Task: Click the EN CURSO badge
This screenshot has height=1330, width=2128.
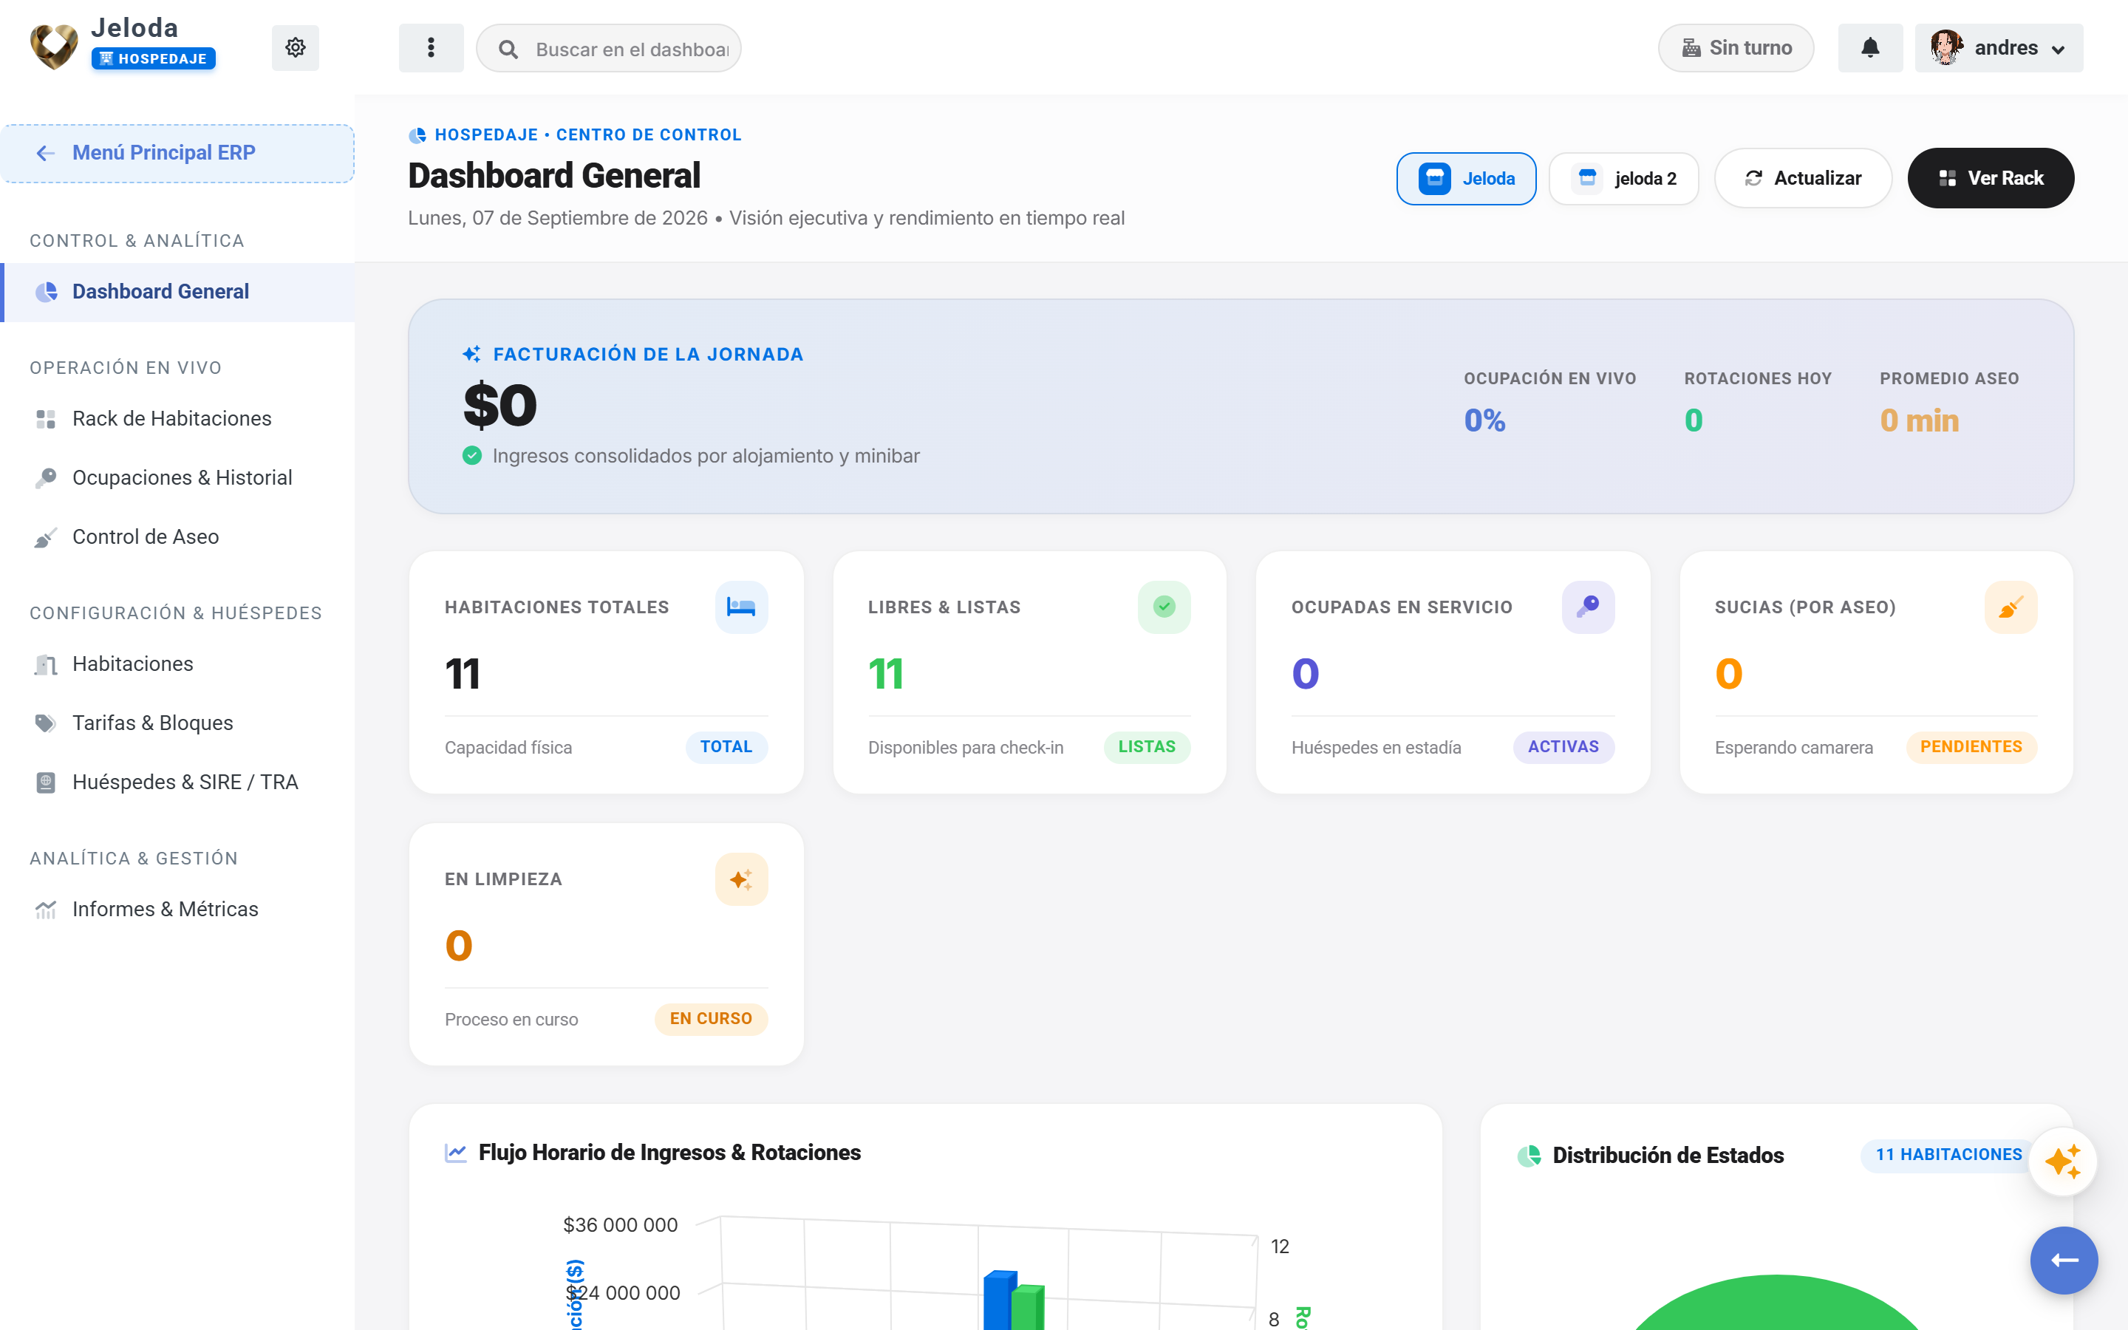Action: [x=711, y=1019]
